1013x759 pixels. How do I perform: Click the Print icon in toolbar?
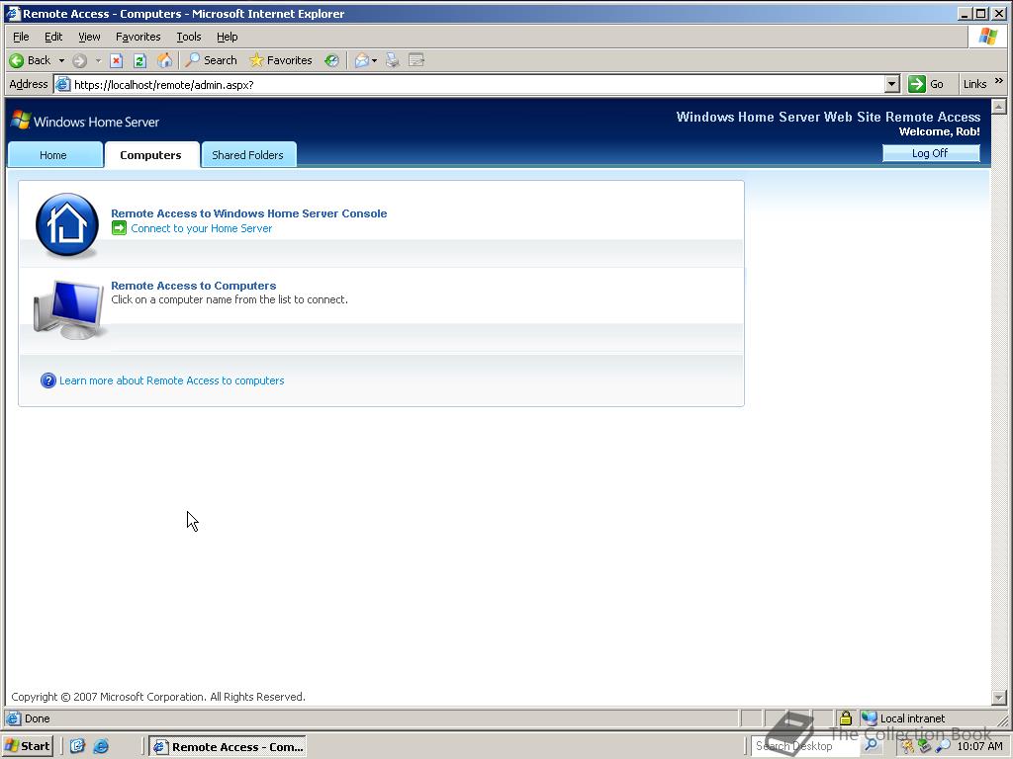click(392, 60)
